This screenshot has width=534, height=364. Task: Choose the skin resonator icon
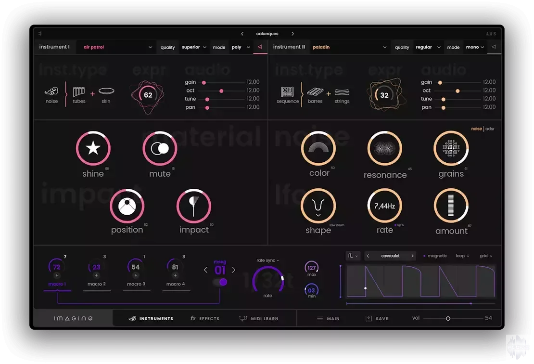coord(106,91)
